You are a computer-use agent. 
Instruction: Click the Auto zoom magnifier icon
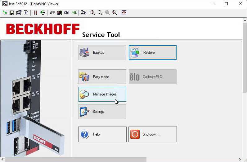pos(115,13)
